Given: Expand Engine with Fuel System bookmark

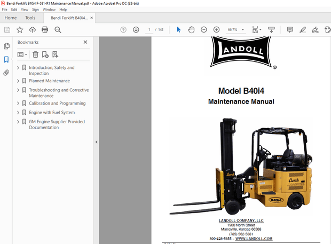Looking at the screenshot, I should 18,113.
